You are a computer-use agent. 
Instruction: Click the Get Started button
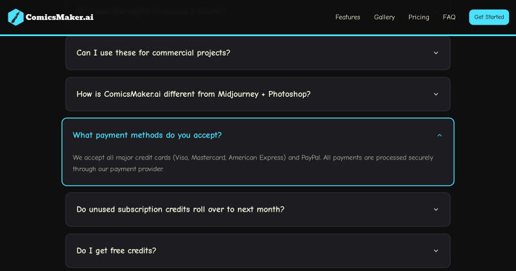489,17
